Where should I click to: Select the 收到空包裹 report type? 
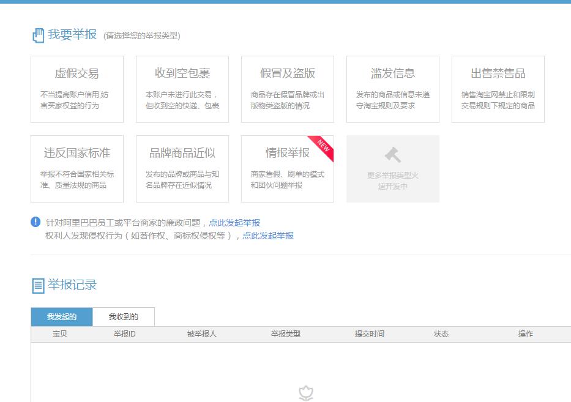tap(182, 89)
